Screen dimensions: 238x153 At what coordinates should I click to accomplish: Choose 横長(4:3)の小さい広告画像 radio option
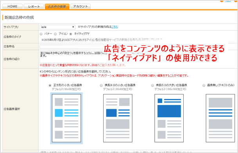(x=101, y=85)
